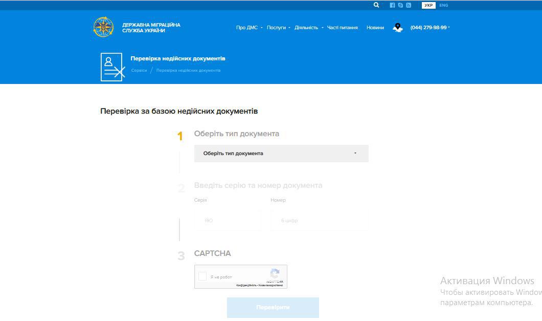
Task: Select the invalid documents service icon
Action: point(112,66)
